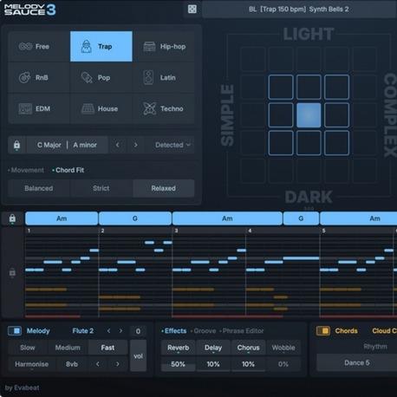Adjust the Chorus 10% amount
397x397 pixels.
click(248, 364)
